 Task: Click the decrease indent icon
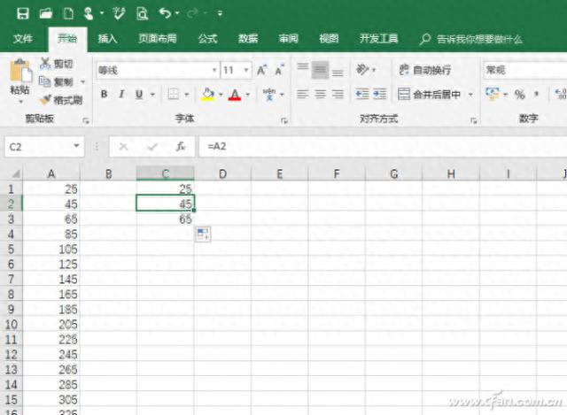362,95
